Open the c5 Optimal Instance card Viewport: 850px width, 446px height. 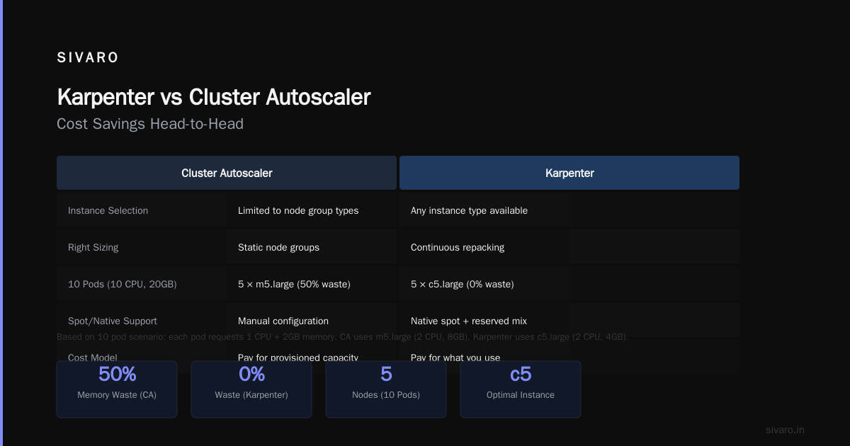click(x=521, y=389)
